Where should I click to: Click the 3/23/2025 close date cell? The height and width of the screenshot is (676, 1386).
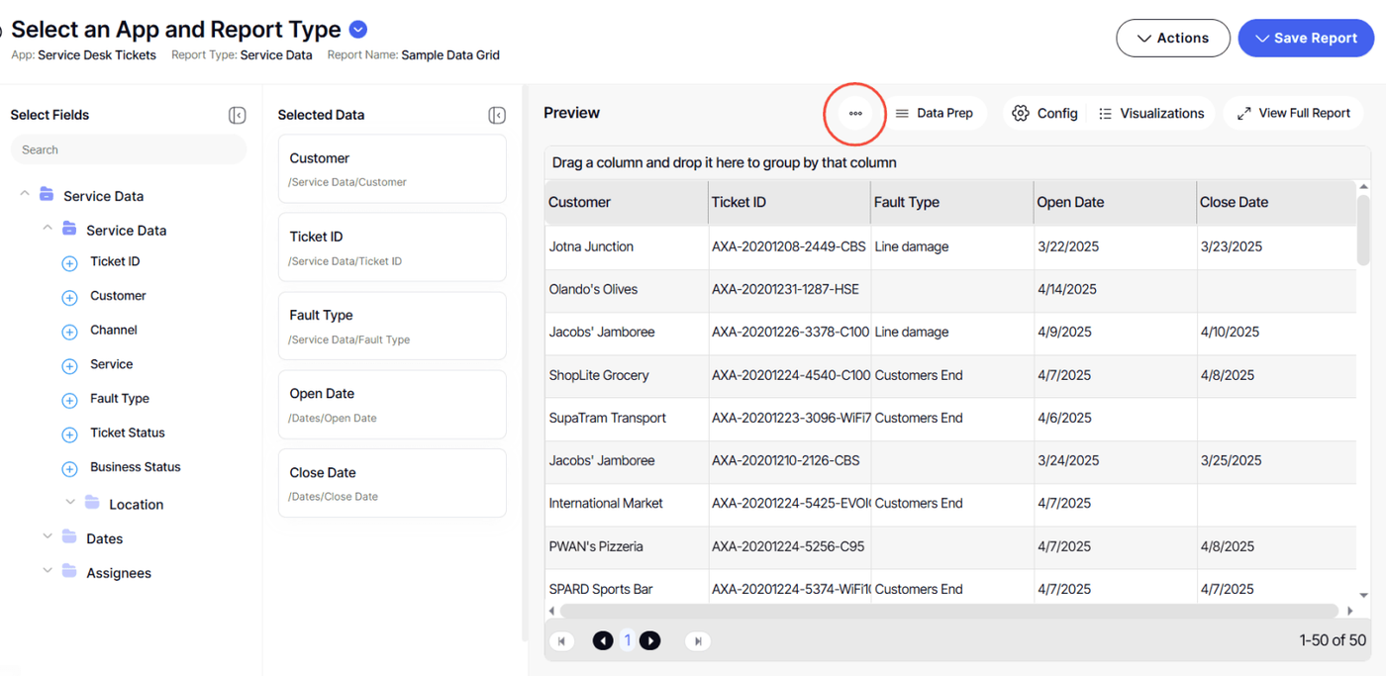(1276, 246)
